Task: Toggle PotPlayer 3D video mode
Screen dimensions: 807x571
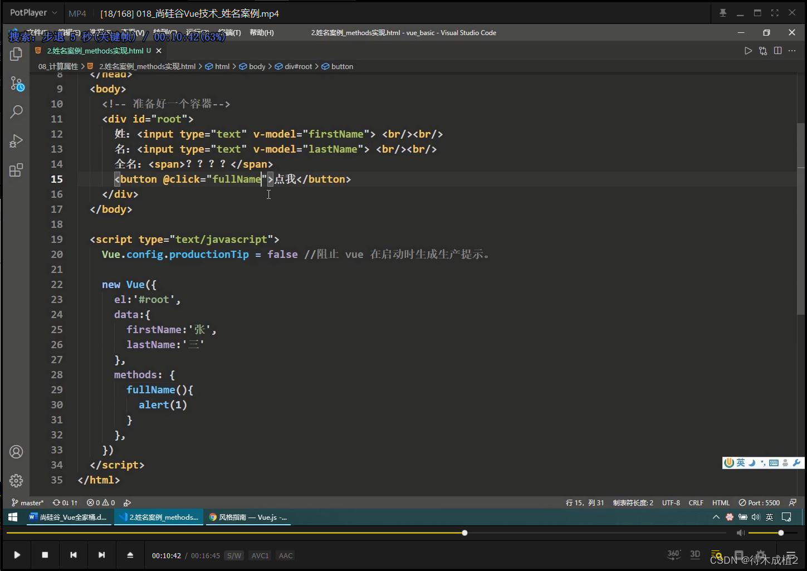Action: (x=695, y=554)
